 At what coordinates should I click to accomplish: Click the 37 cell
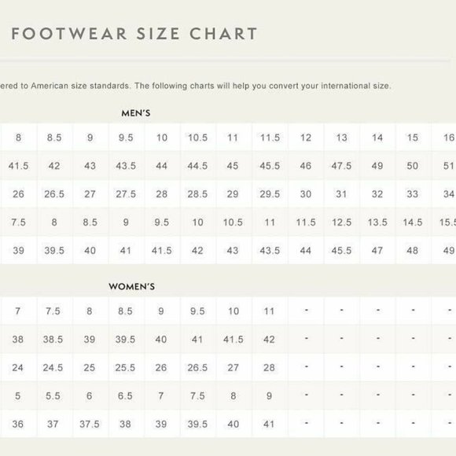[53, 424]
